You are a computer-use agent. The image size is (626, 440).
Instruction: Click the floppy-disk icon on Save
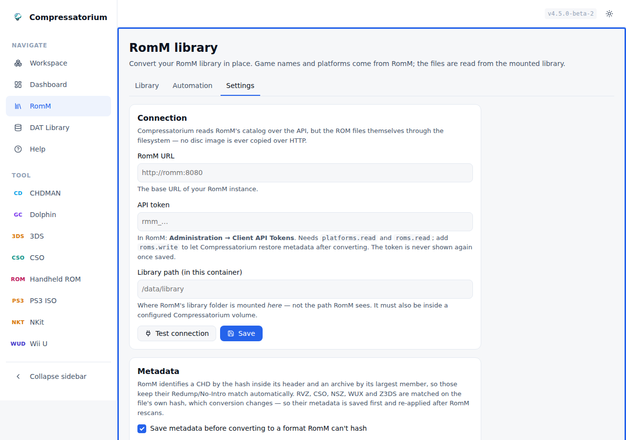[231, 333]
